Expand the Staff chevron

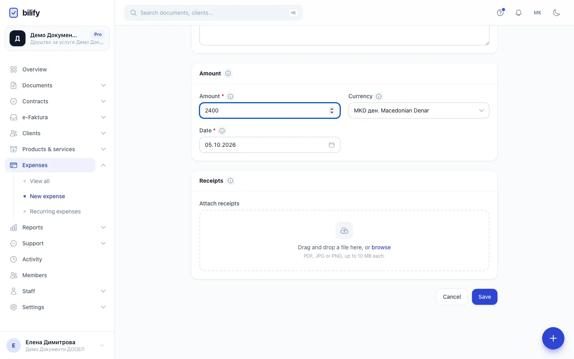tap(103, 291)
